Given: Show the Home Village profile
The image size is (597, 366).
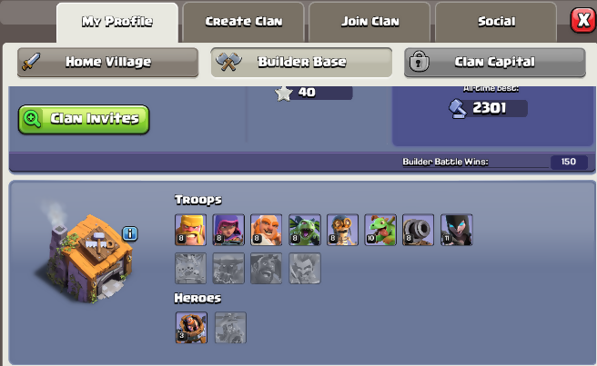Looking at the screenshot, I should tap(107, 62).
